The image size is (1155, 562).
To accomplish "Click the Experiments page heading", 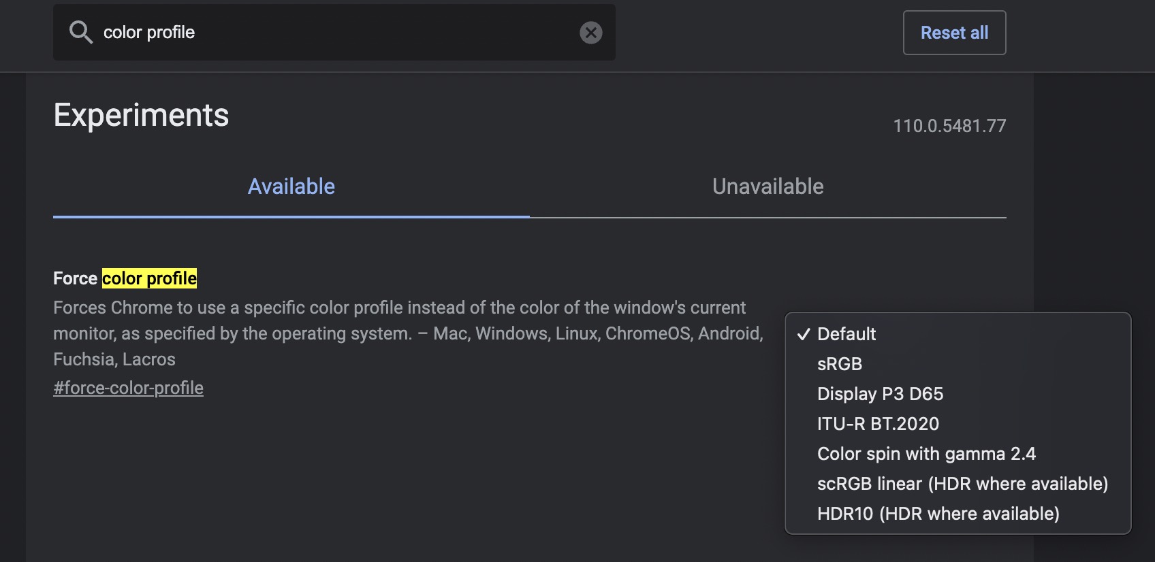I will tap(141, 115).
